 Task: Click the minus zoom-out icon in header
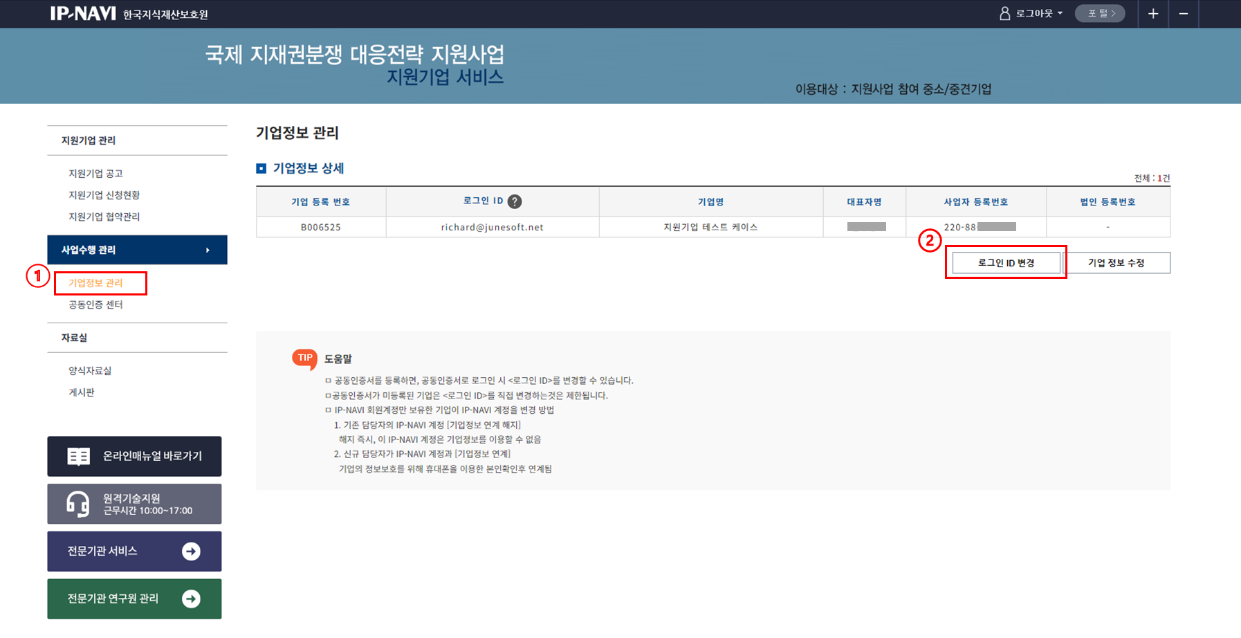tap(1184, 14)
